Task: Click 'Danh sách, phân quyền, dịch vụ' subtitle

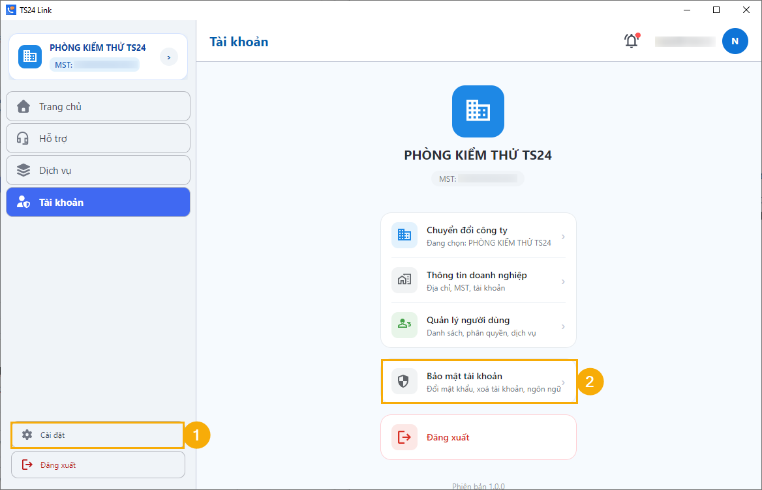Action: click(x=481, y=333)
